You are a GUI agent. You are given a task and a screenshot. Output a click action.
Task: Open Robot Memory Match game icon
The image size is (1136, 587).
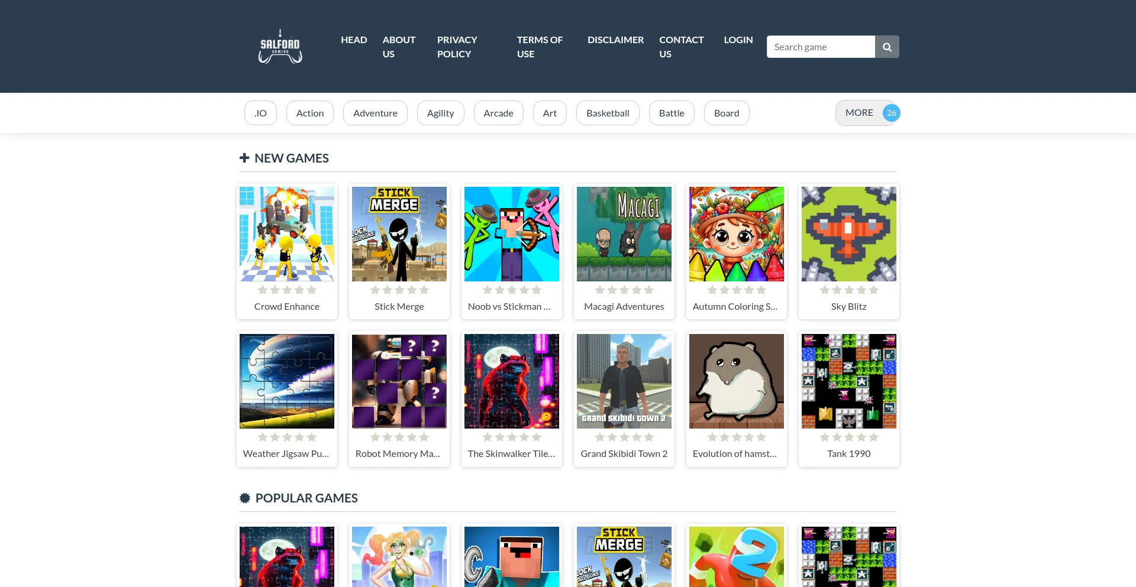click(x=399, y=381)
